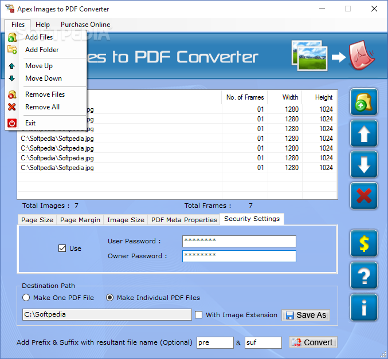
Task: Choose Add Folder menu entry
Action: tap(46, 50)
